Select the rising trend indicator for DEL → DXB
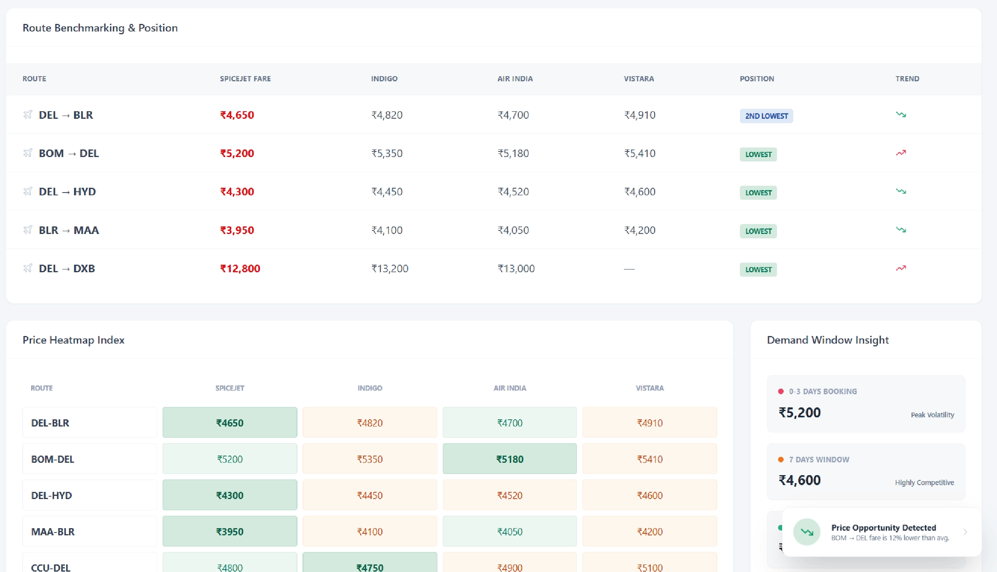The image size is (997, 572). 901,268
